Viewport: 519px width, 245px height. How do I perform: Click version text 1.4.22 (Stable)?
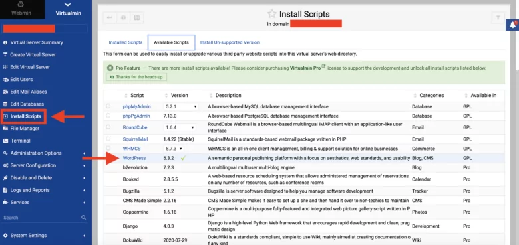[179, 139]
